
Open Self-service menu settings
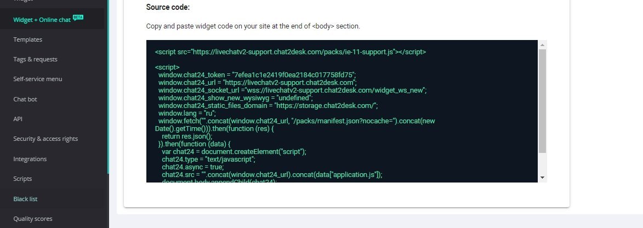coord(38,79)
